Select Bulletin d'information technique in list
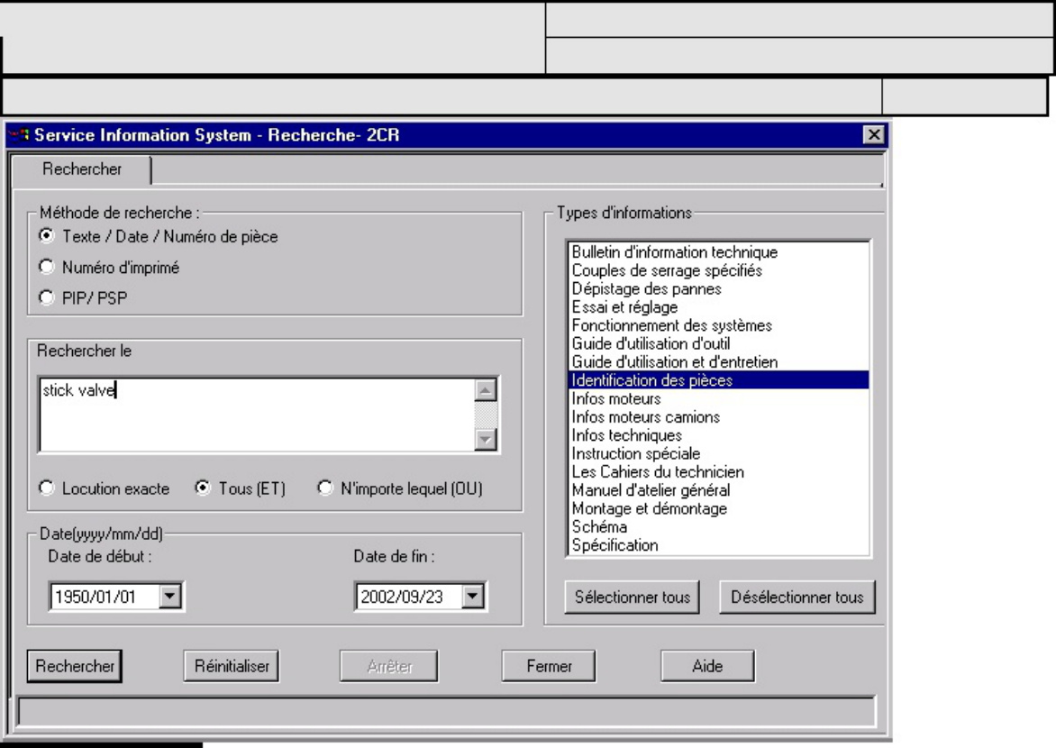 719,252
